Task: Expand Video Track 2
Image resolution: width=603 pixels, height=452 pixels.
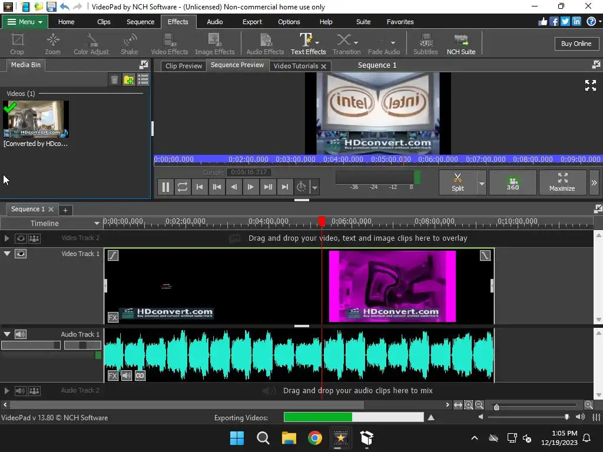Action: point(6,239)
